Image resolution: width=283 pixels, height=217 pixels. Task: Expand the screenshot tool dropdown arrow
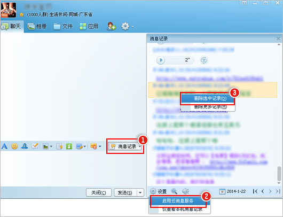pyautogui.click(x=85, y=146)
